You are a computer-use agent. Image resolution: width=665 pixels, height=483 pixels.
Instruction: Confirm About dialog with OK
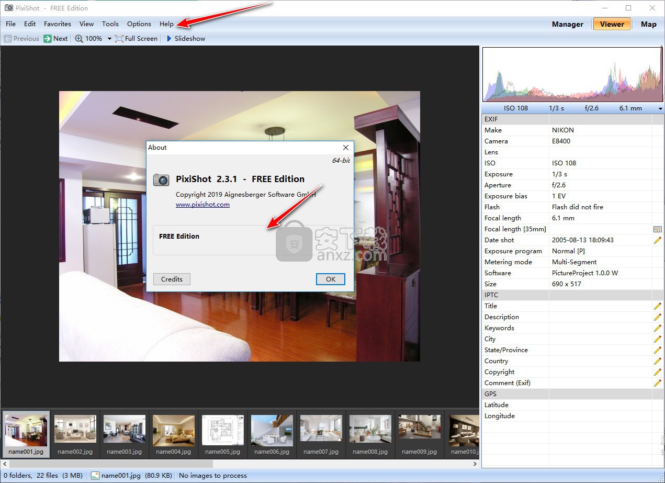(331, 279)
